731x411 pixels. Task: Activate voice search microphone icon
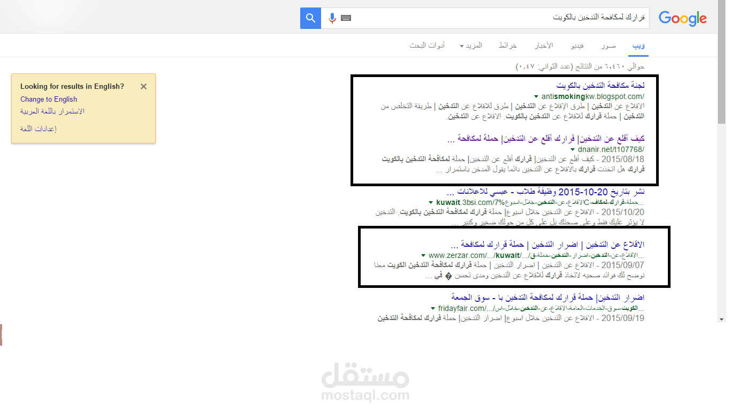(x=332, y=18)
